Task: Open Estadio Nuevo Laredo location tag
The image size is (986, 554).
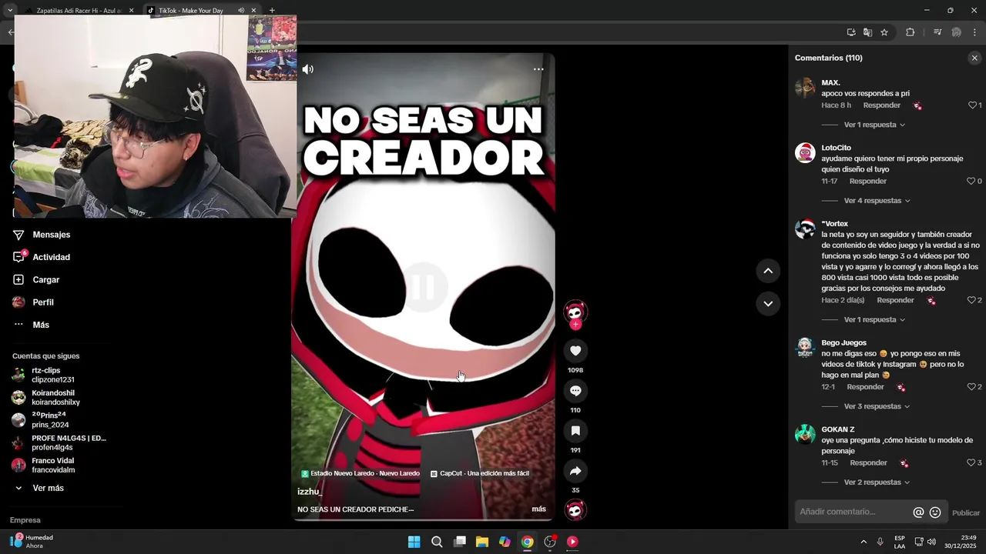Action: tap(360, 473)
